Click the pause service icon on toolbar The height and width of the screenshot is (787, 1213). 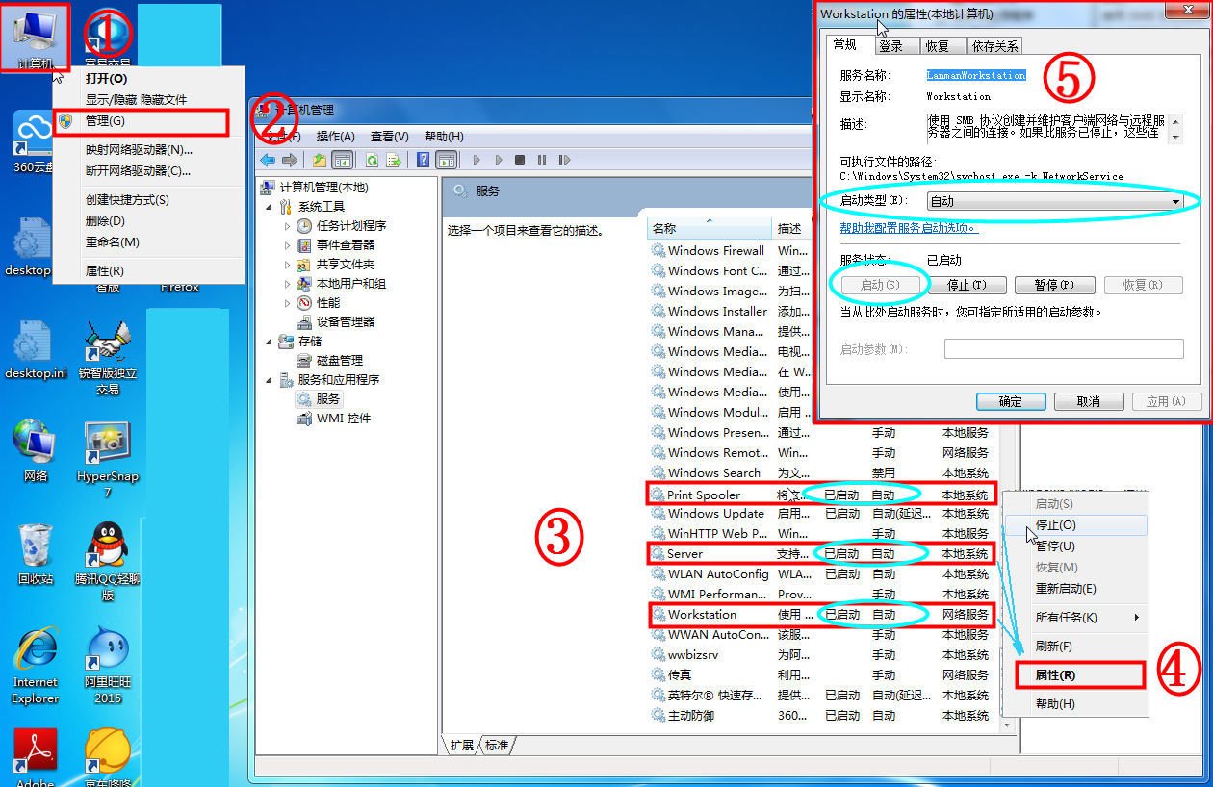coord(542,161)
